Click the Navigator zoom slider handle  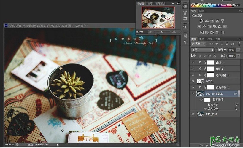click(161, 31)
